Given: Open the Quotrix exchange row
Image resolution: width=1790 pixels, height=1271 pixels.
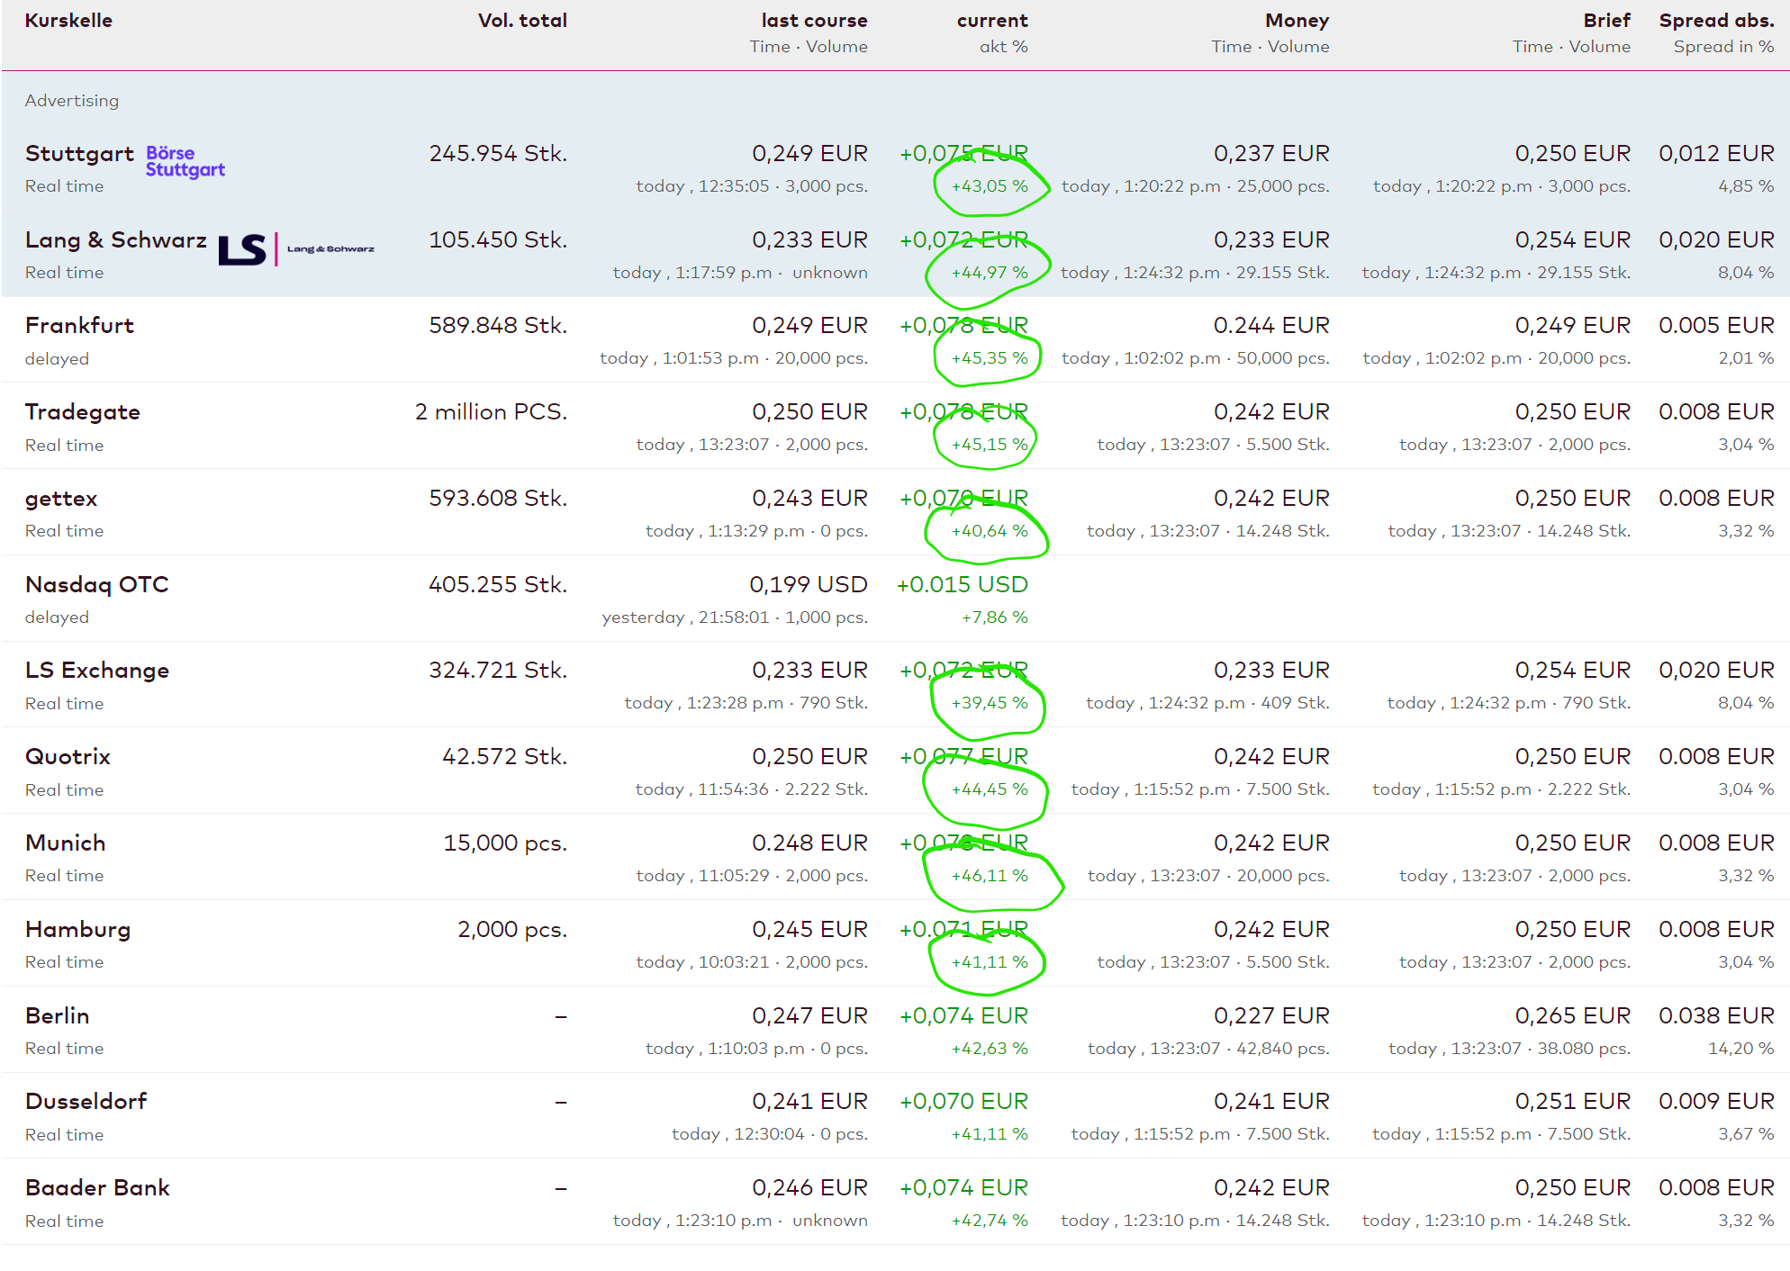Looking at the screenshot, I should 68,757.
